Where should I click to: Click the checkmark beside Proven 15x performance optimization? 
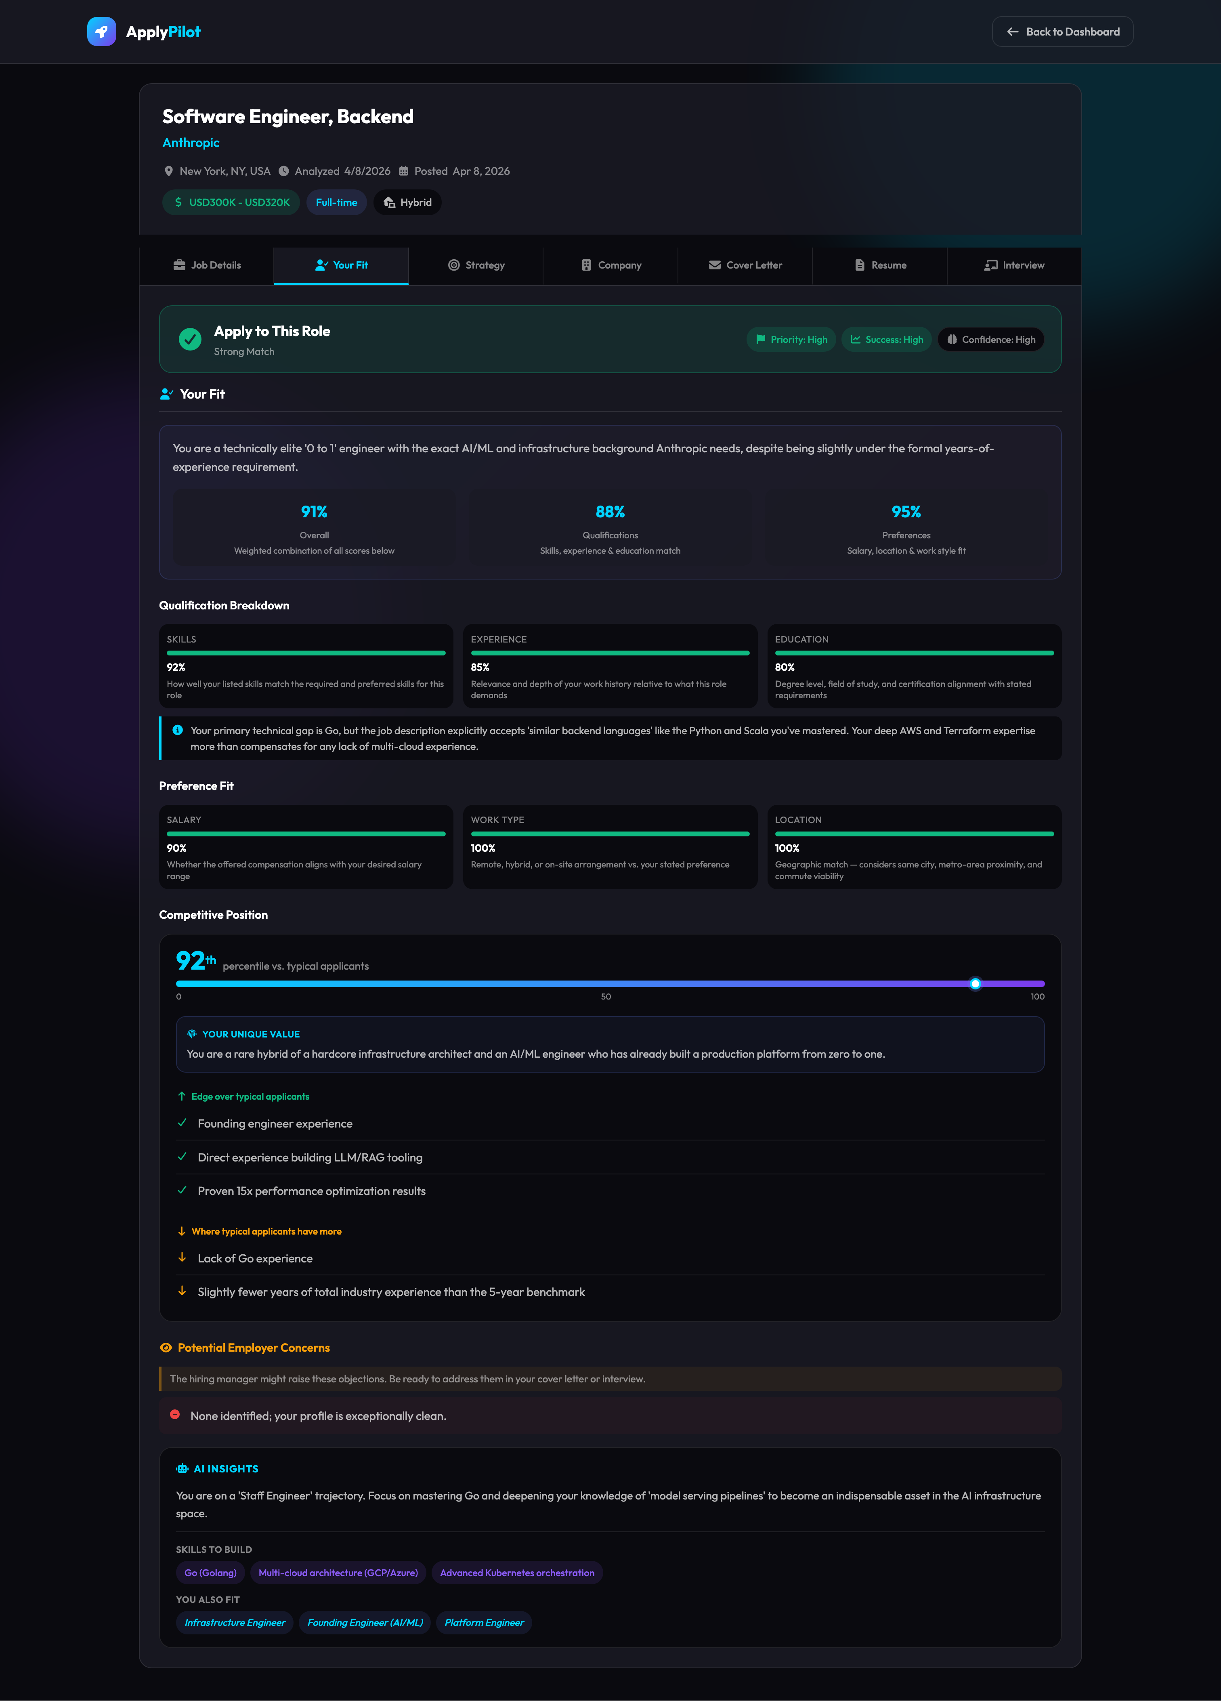click(182, 1189)
